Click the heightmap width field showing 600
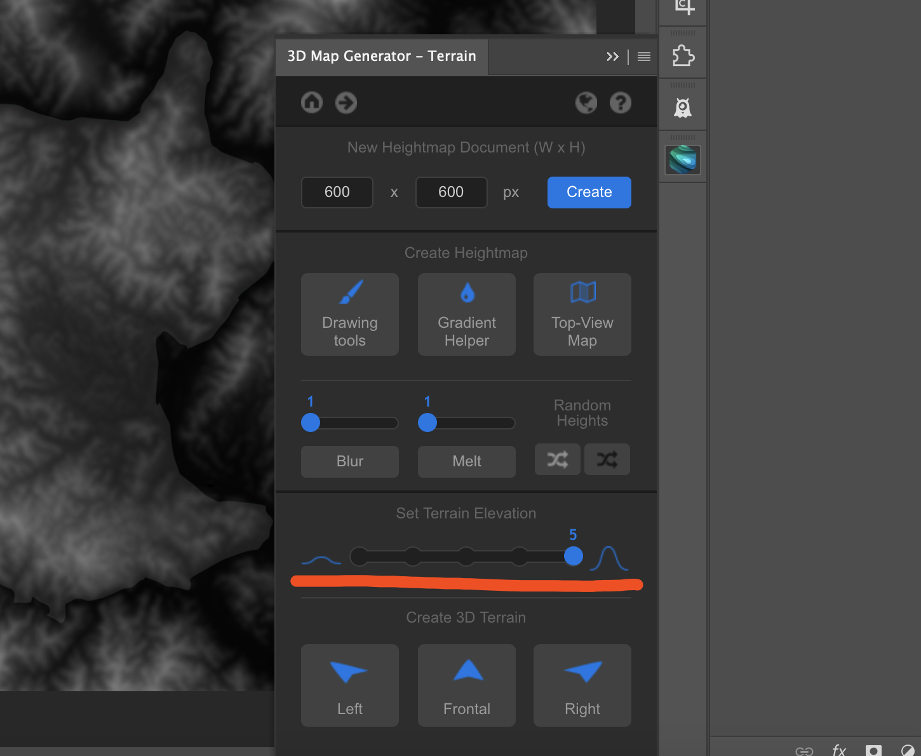 pyautogui.click(x=337, y=192)
